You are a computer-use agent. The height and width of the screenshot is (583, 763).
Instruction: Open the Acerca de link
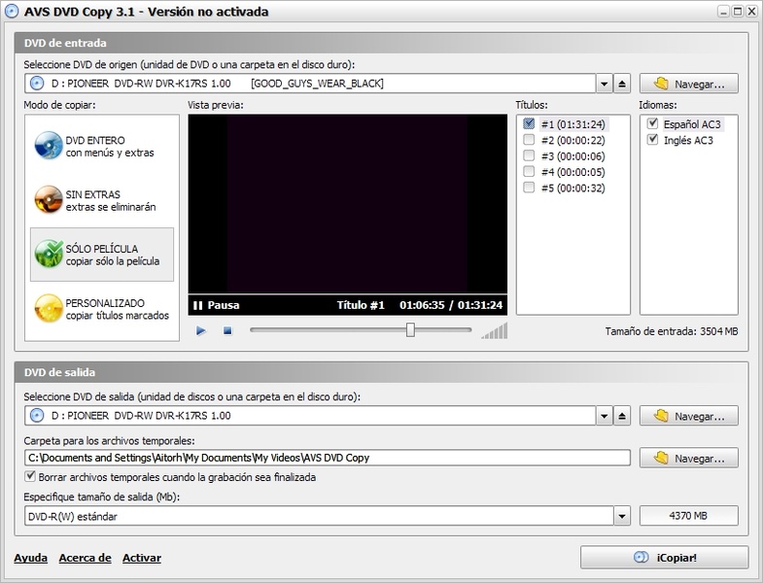coord(86,558)
